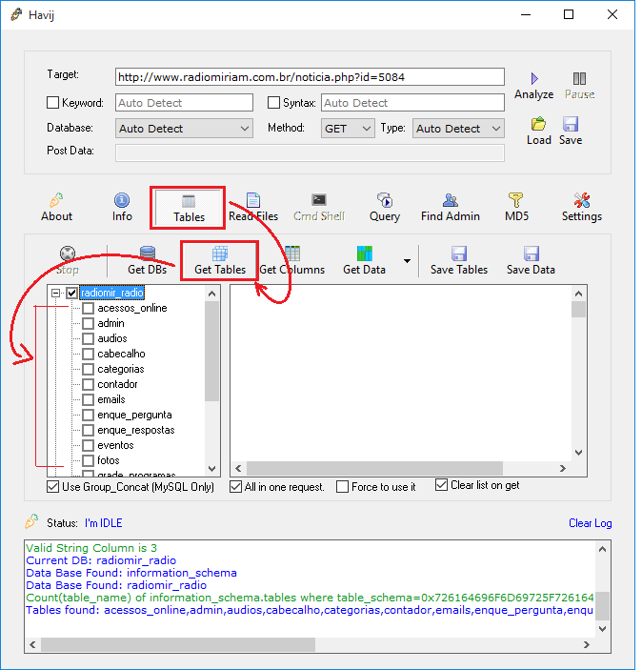Select the fotos table row

click(x=108, y=460)
